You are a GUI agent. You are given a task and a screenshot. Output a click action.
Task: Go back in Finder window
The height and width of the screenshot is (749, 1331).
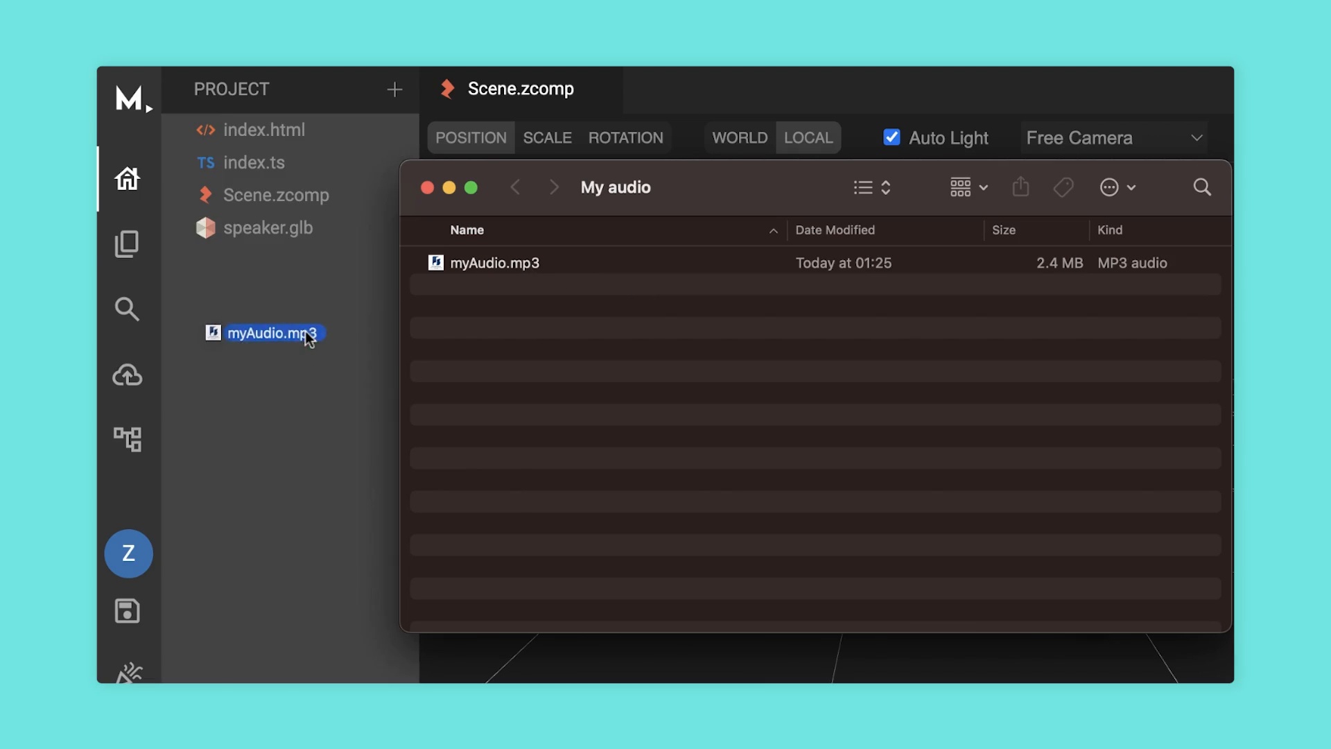pos(515,187)
